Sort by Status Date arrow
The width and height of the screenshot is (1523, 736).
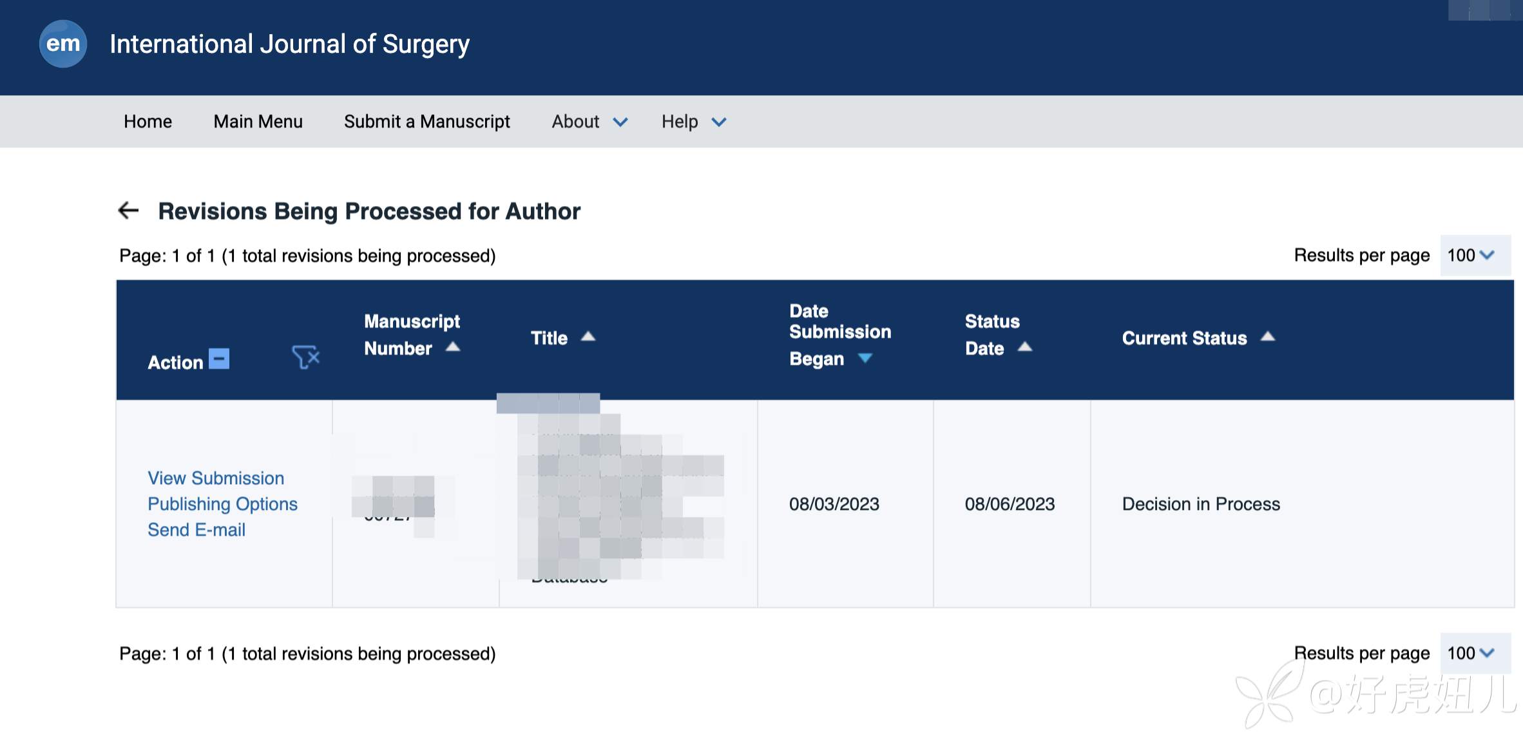[1024, 347]
